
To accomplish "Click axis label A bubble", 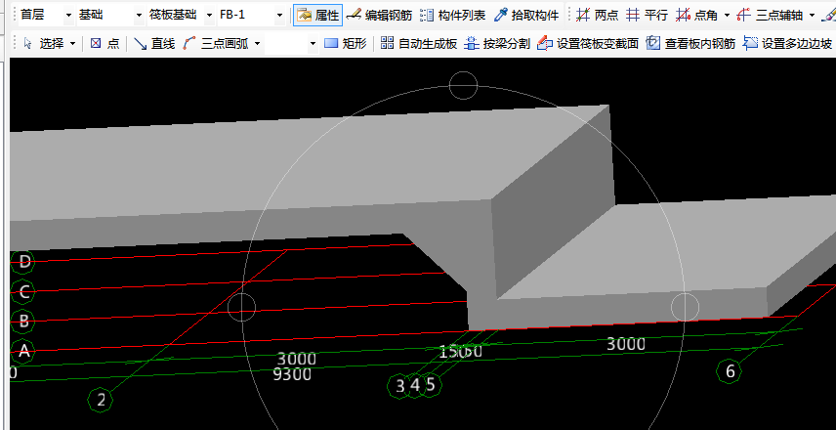I will [x=22, y=351].
